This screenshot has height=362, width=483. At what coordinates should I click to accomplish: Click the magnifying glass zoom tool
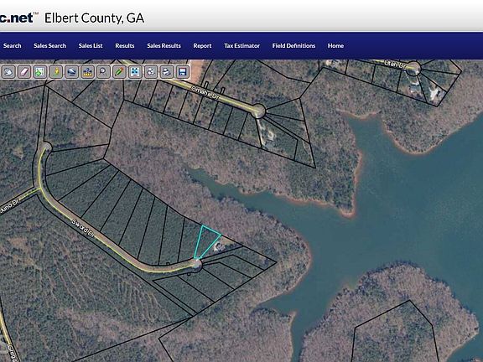point(103,72)
